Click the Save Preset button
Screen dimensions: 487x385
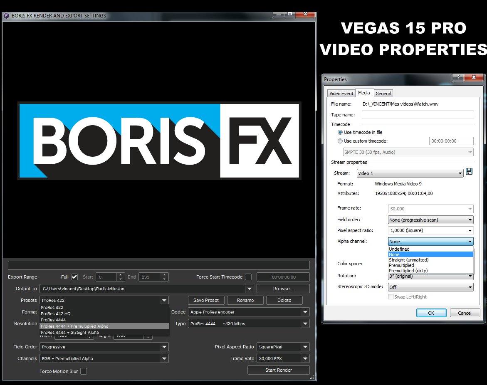tap(206, 300)
